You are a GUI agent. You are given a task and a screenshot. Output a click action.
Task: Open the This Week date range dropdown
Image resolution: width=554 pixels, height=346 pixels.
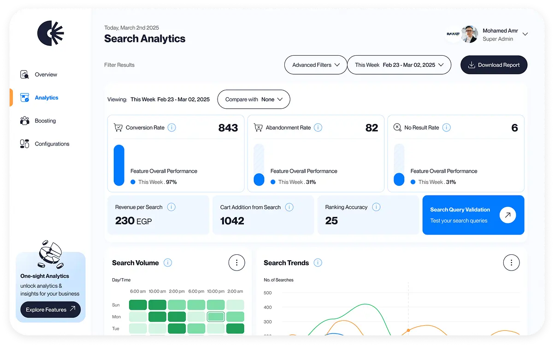(x=399, y=65)
